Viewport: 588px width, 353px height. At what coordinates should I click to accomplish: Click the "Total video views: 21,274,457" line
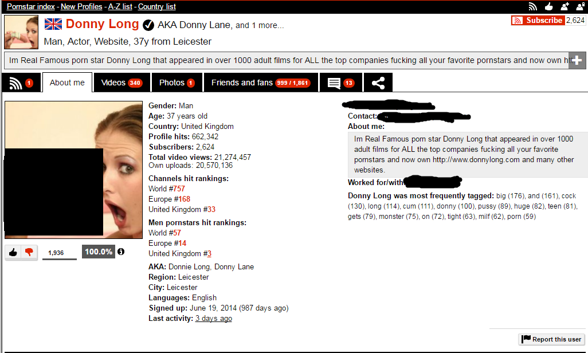(x=199, y=157)
